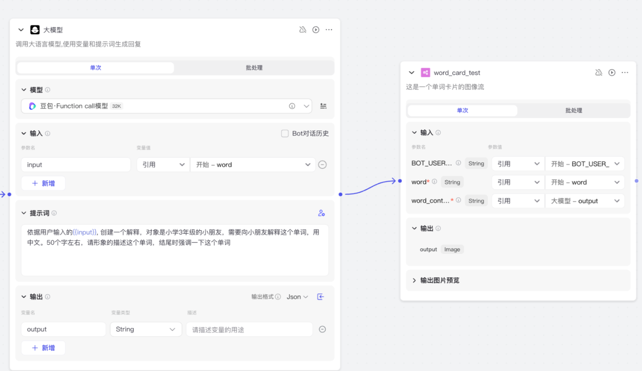
Task: Switch to 批处理 tab in word_card_test node
Action: [573, 111]
